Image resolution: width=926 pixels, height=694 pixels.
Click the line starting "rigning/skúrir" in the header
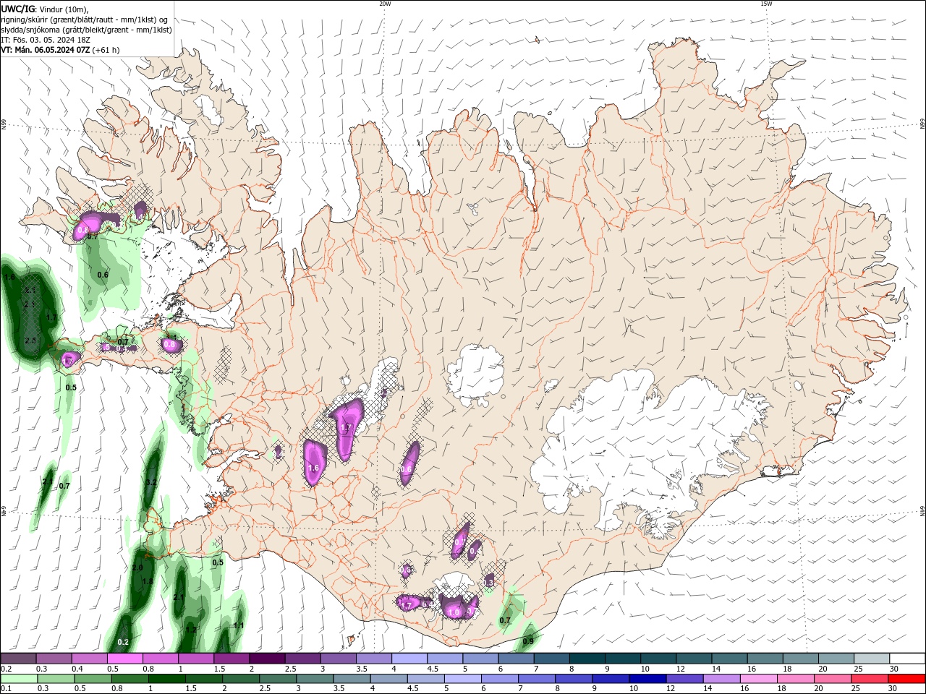coord(85,20)
